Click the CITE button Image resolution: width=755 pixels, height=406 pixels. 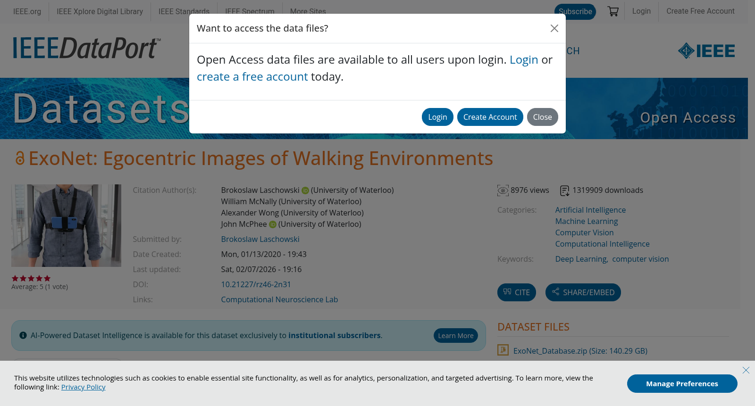tap(516, 292)
